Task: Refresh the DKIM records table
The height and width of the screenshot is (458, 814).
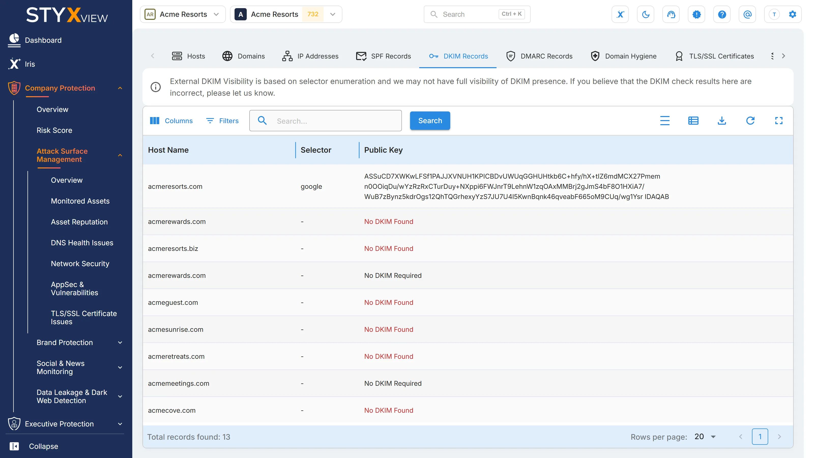Action: tap(750, 121)
